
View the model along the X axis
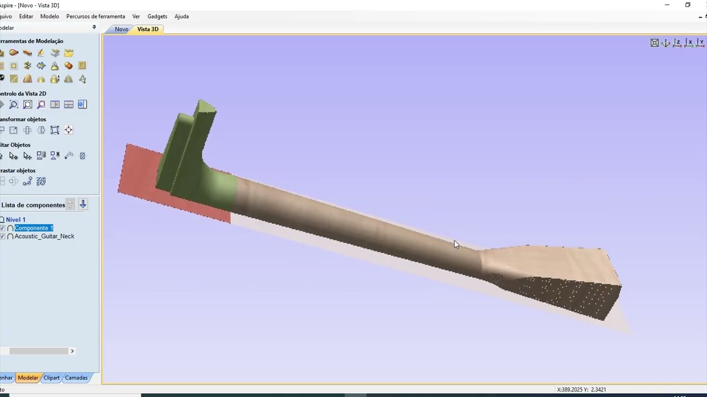click(x=689, y=43)
